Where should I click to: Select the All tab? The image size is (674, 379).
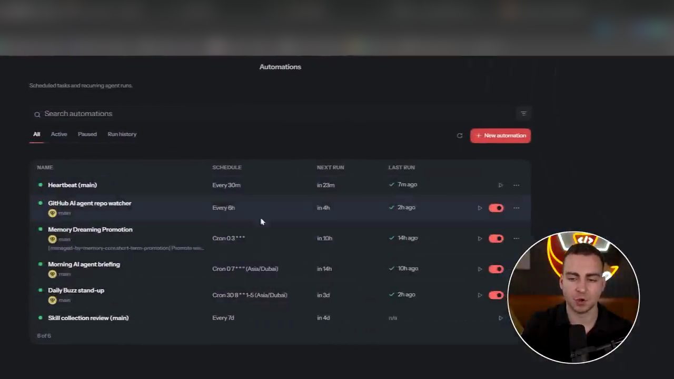click(x=36, y=134)
